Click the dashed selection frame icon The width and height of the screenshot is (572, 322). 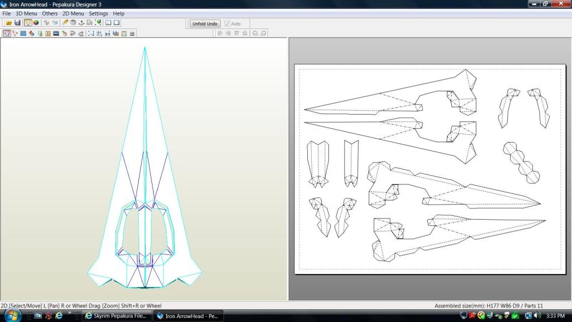(x=91, y=33)
